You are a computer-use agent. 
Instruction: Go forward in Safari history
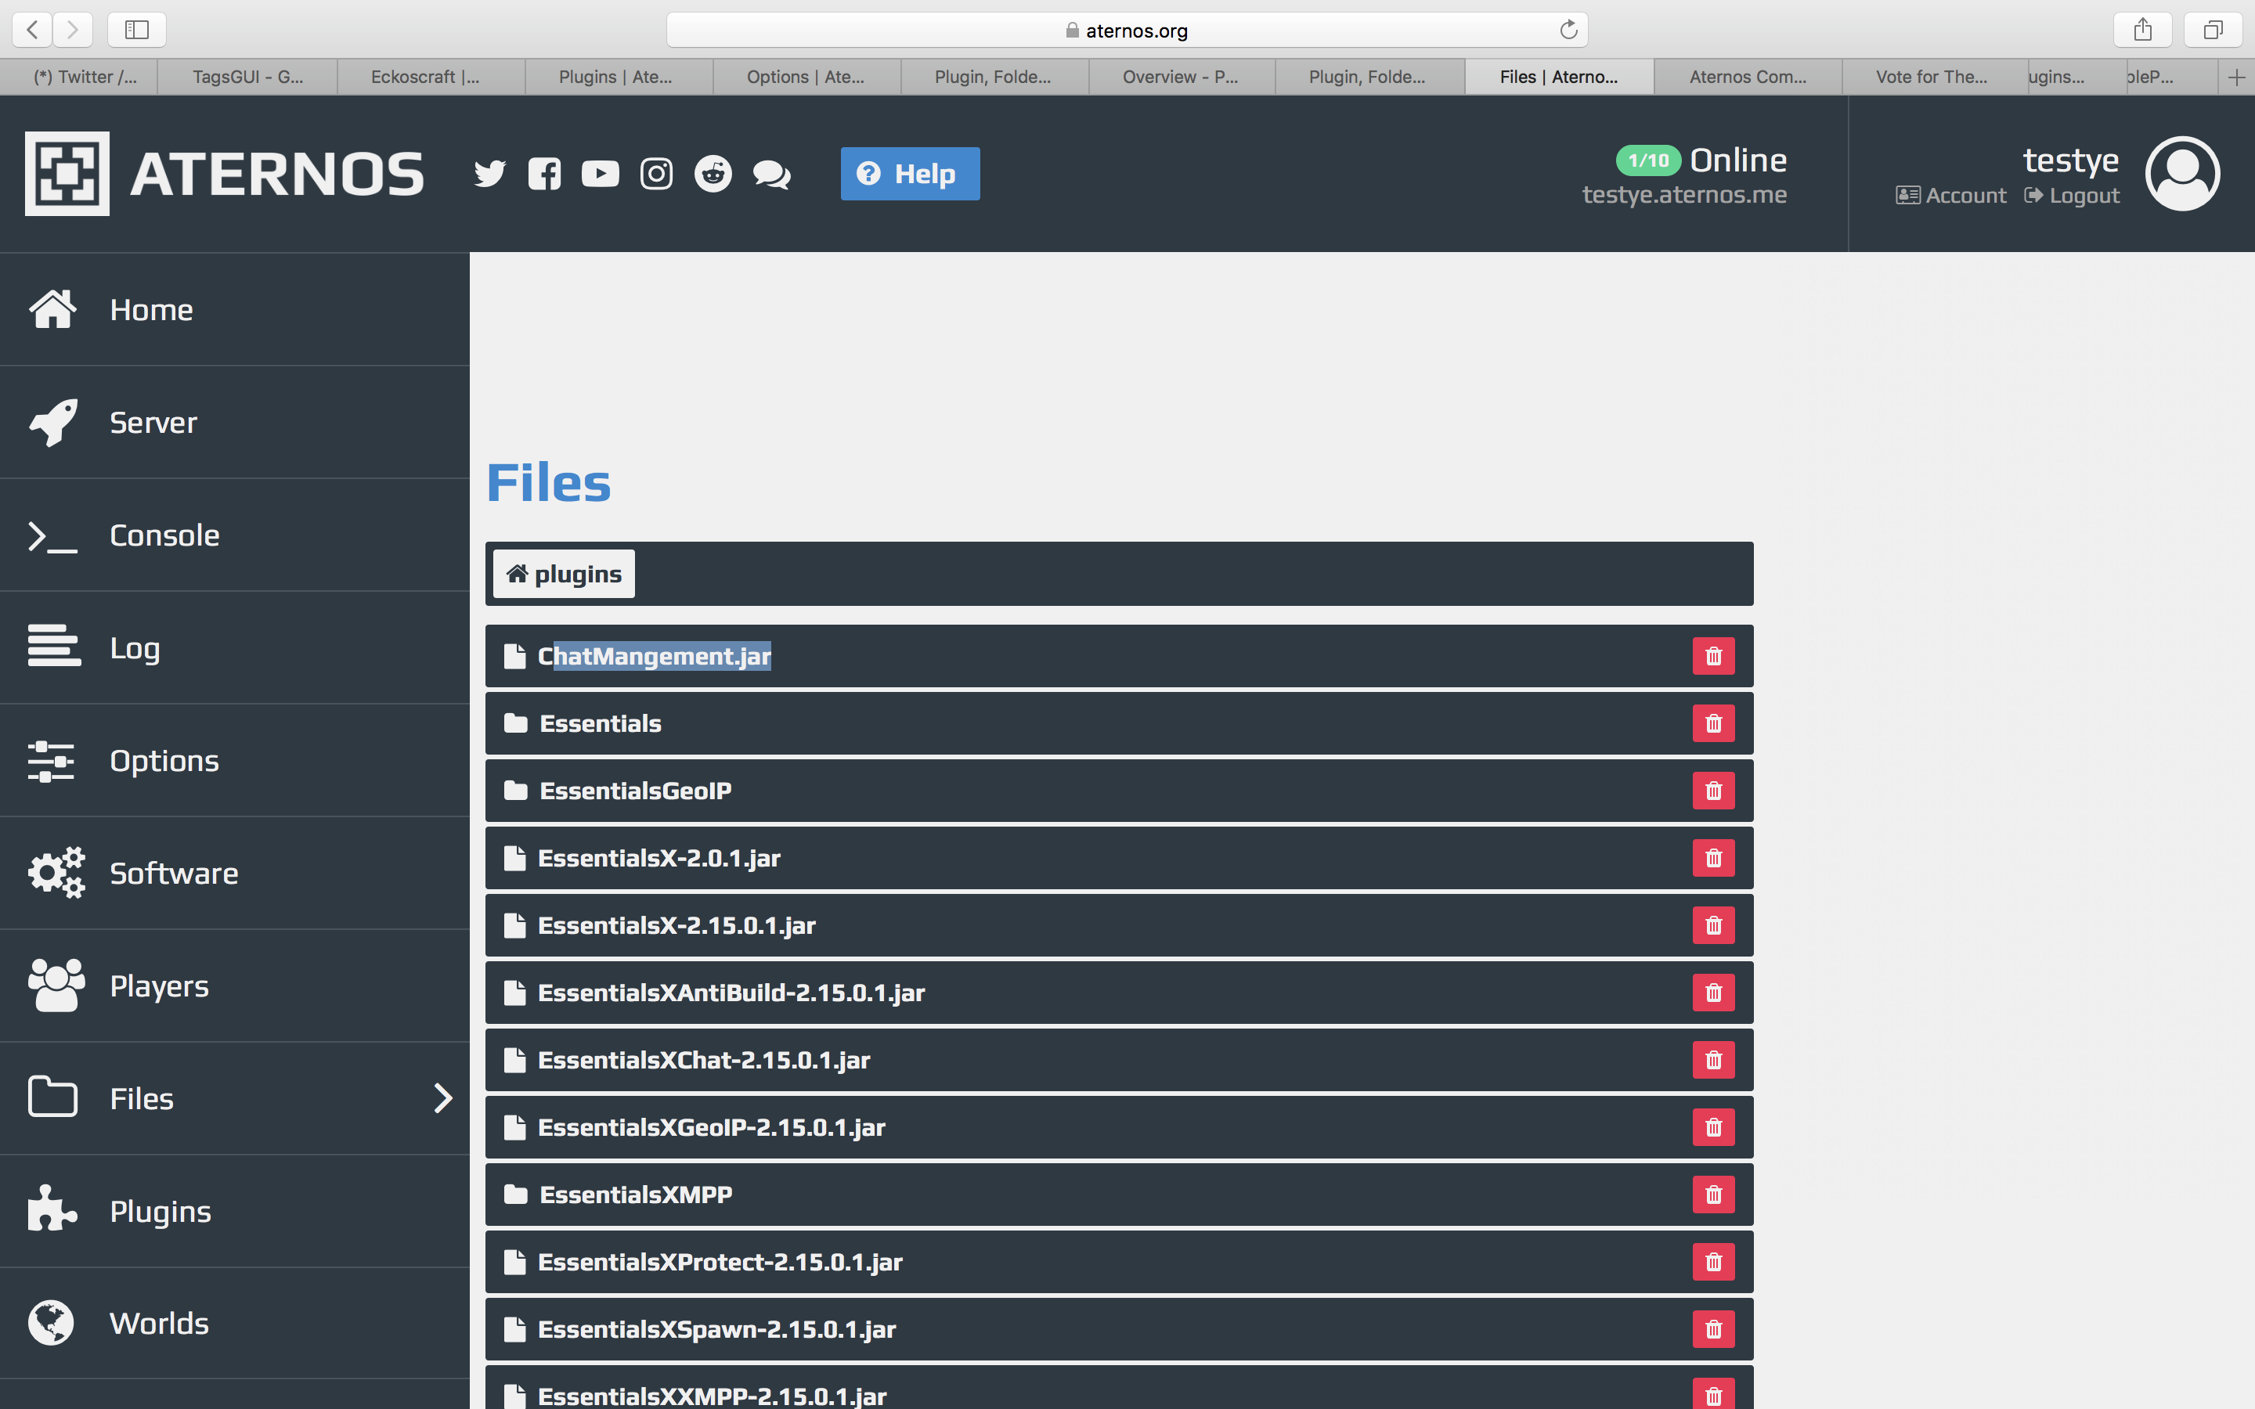(73, 30)
